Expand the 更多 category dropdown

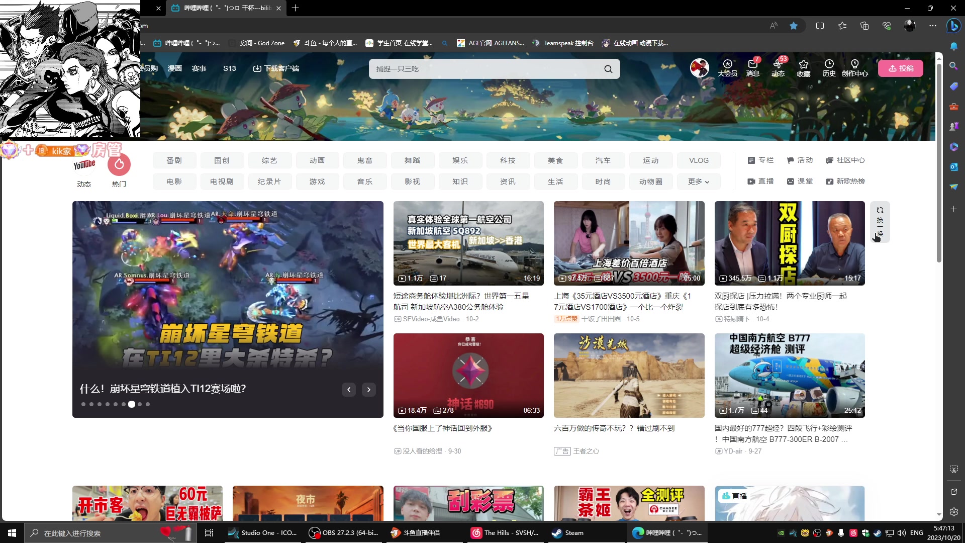click(x=699, y=182)
